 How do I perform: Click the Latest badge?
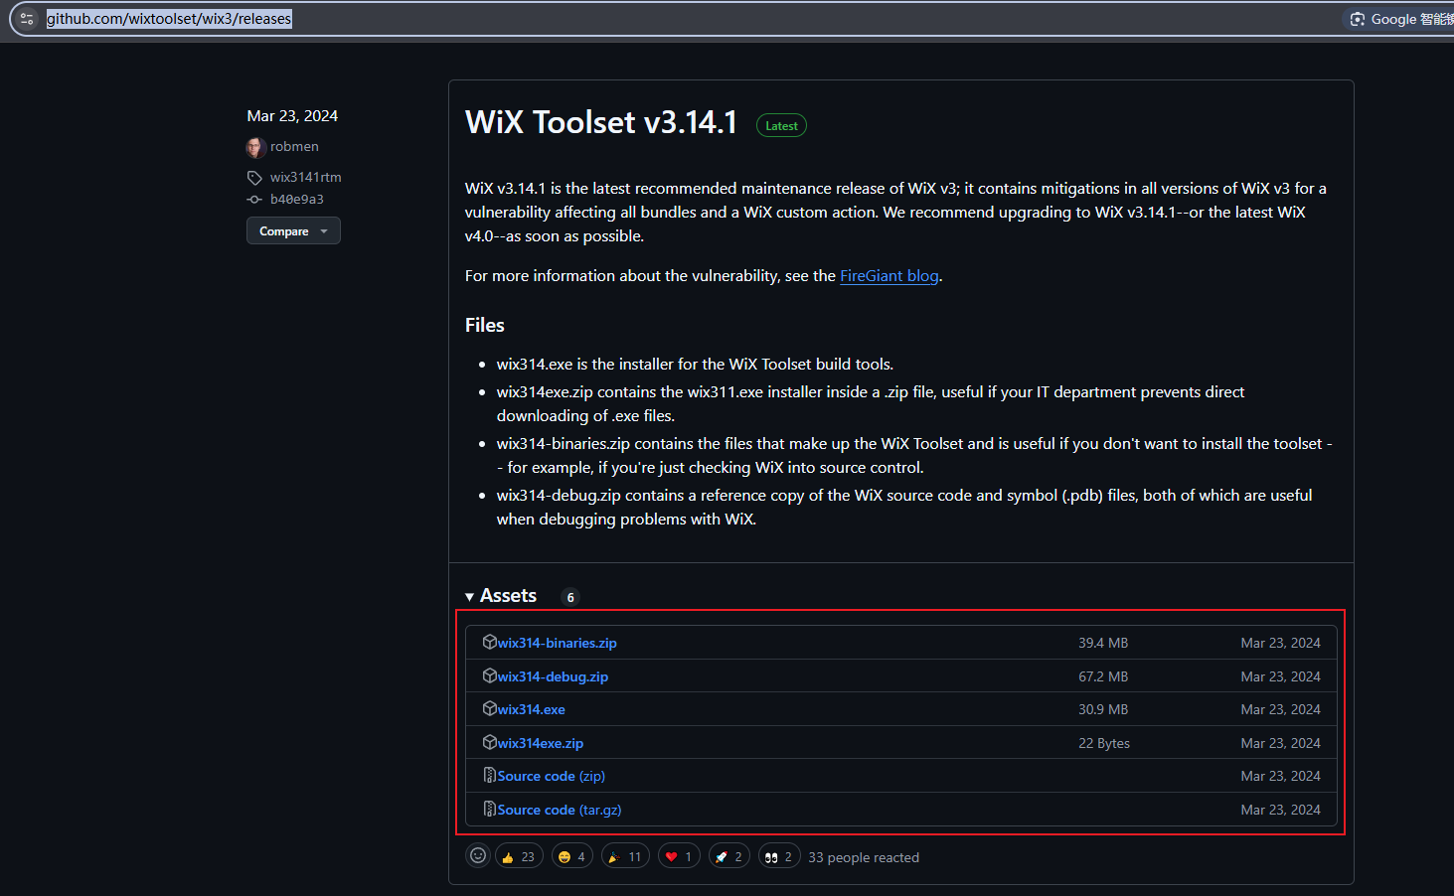point(781,126)
